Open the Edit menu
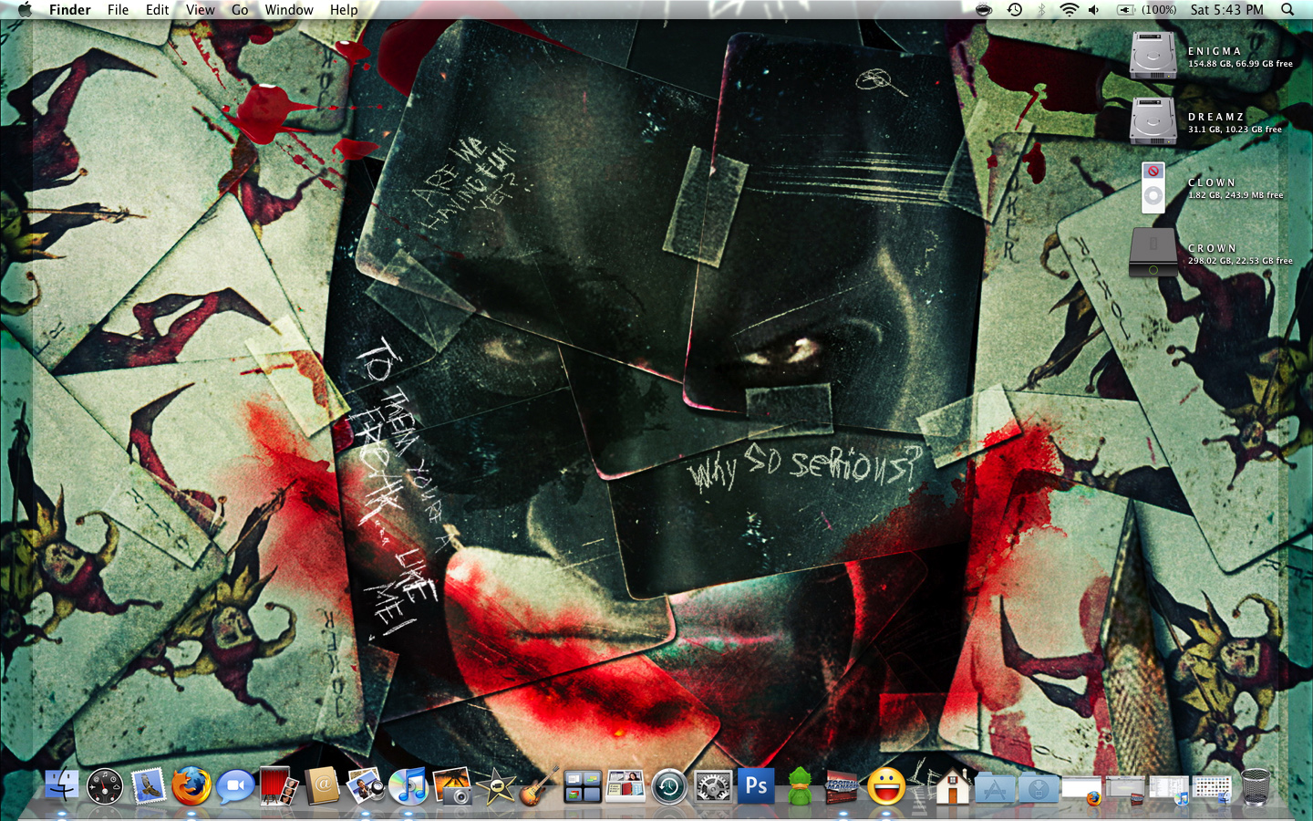 pyautogui.click(x=158, y=9)
